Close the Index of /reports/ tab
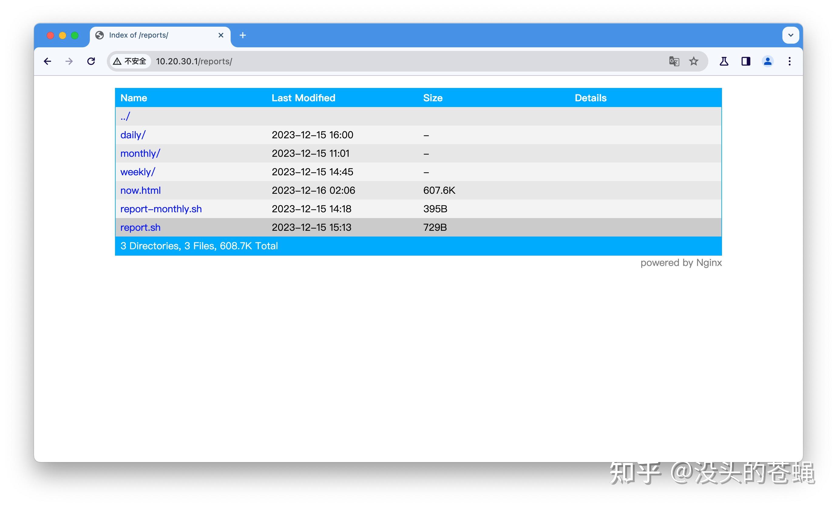The width and height of the screenshot is (837, 507). point(221,35)
